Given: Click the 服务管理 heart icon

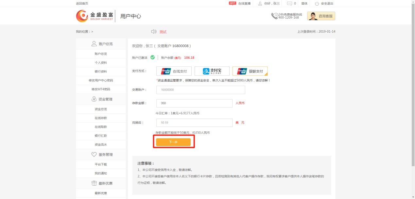Looking at the screenshot, I should pyautogui.click(x=94, y=155).
